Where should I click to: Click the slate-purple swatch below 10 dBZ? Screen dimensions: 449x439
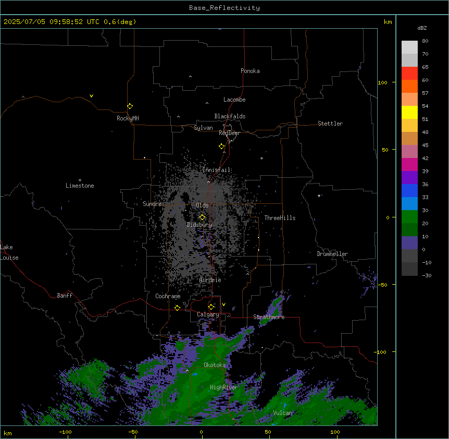(409, 243)
